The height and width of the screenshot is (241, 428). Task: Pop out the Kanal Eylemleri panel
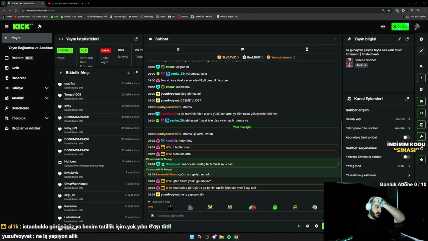(407, 99)
